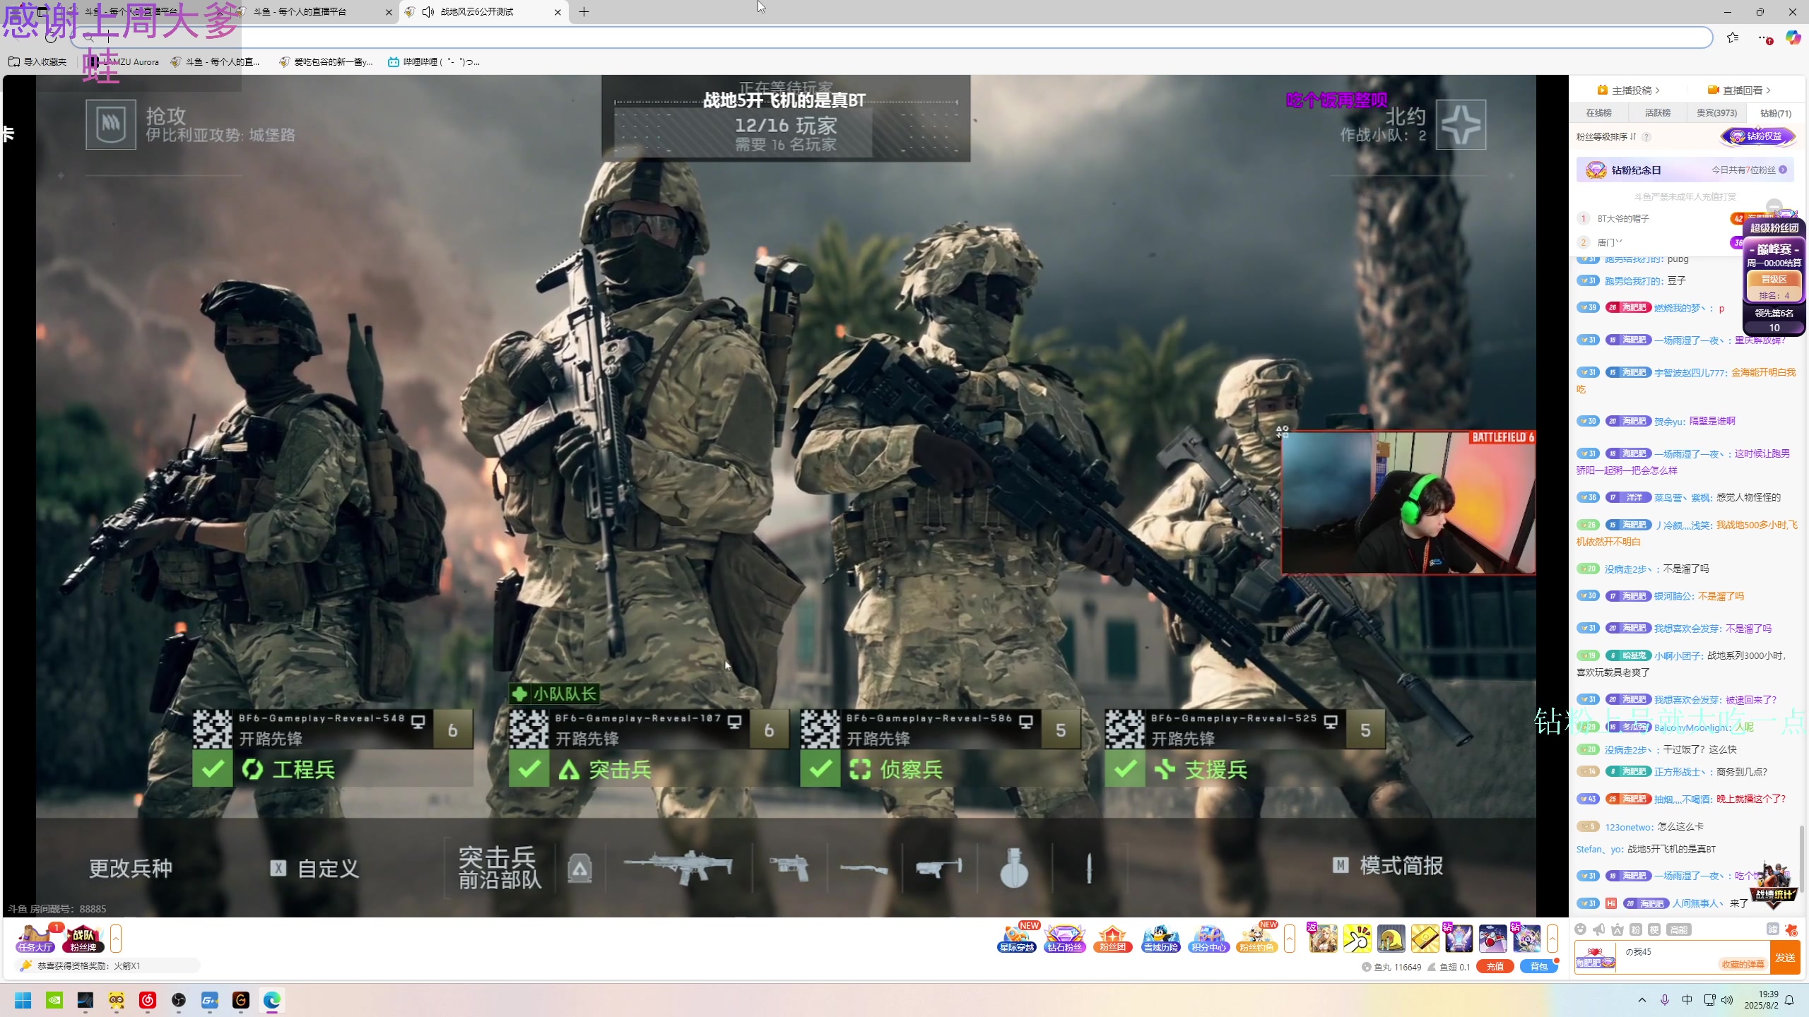1809x1017 pixels.
Task: Open 钻石粉丝 diamond fan icon
Action: tap(1065, 939)
